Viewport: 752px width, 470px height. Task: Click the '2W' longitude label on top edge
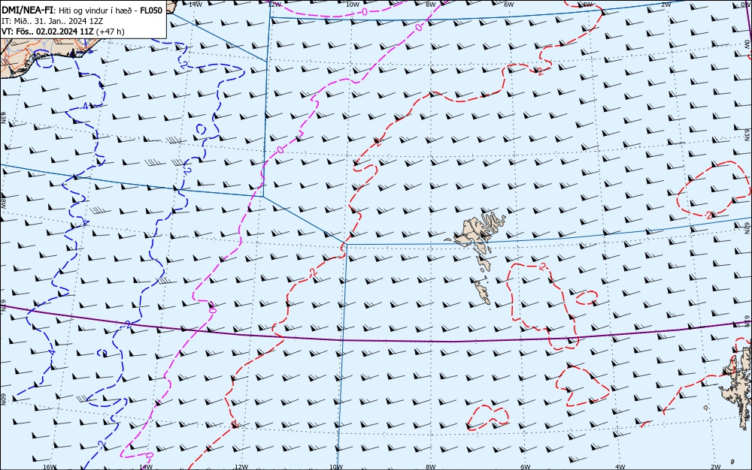[x=666, y=5]
